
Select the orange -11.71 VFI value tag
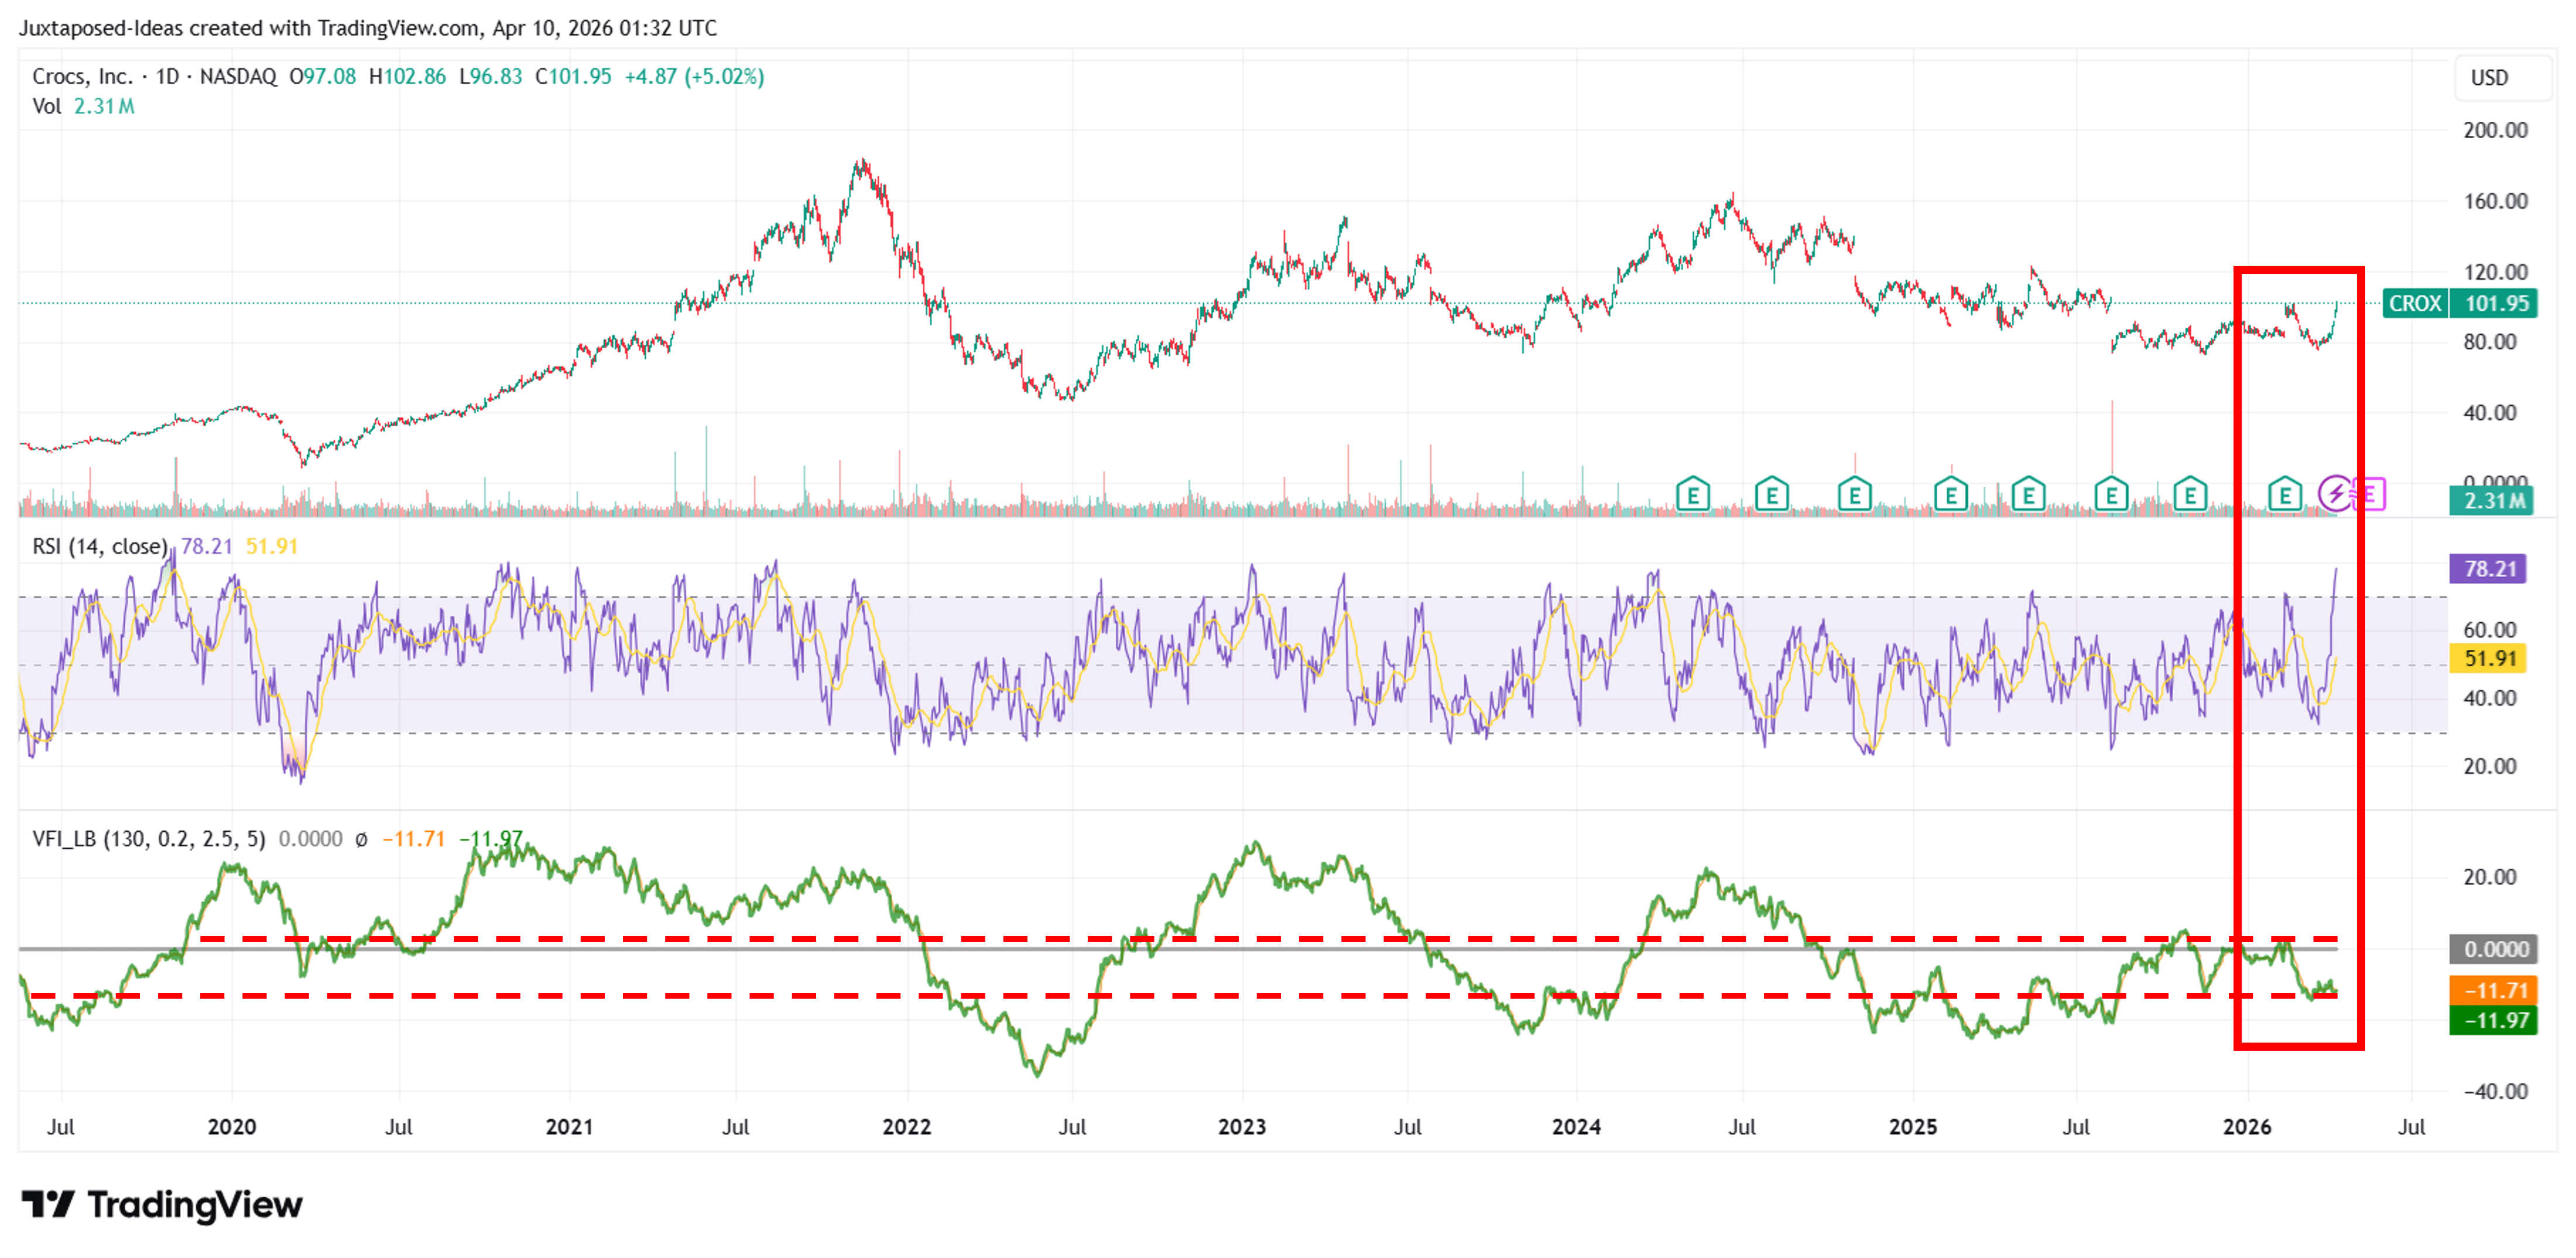coord(2493,990)
